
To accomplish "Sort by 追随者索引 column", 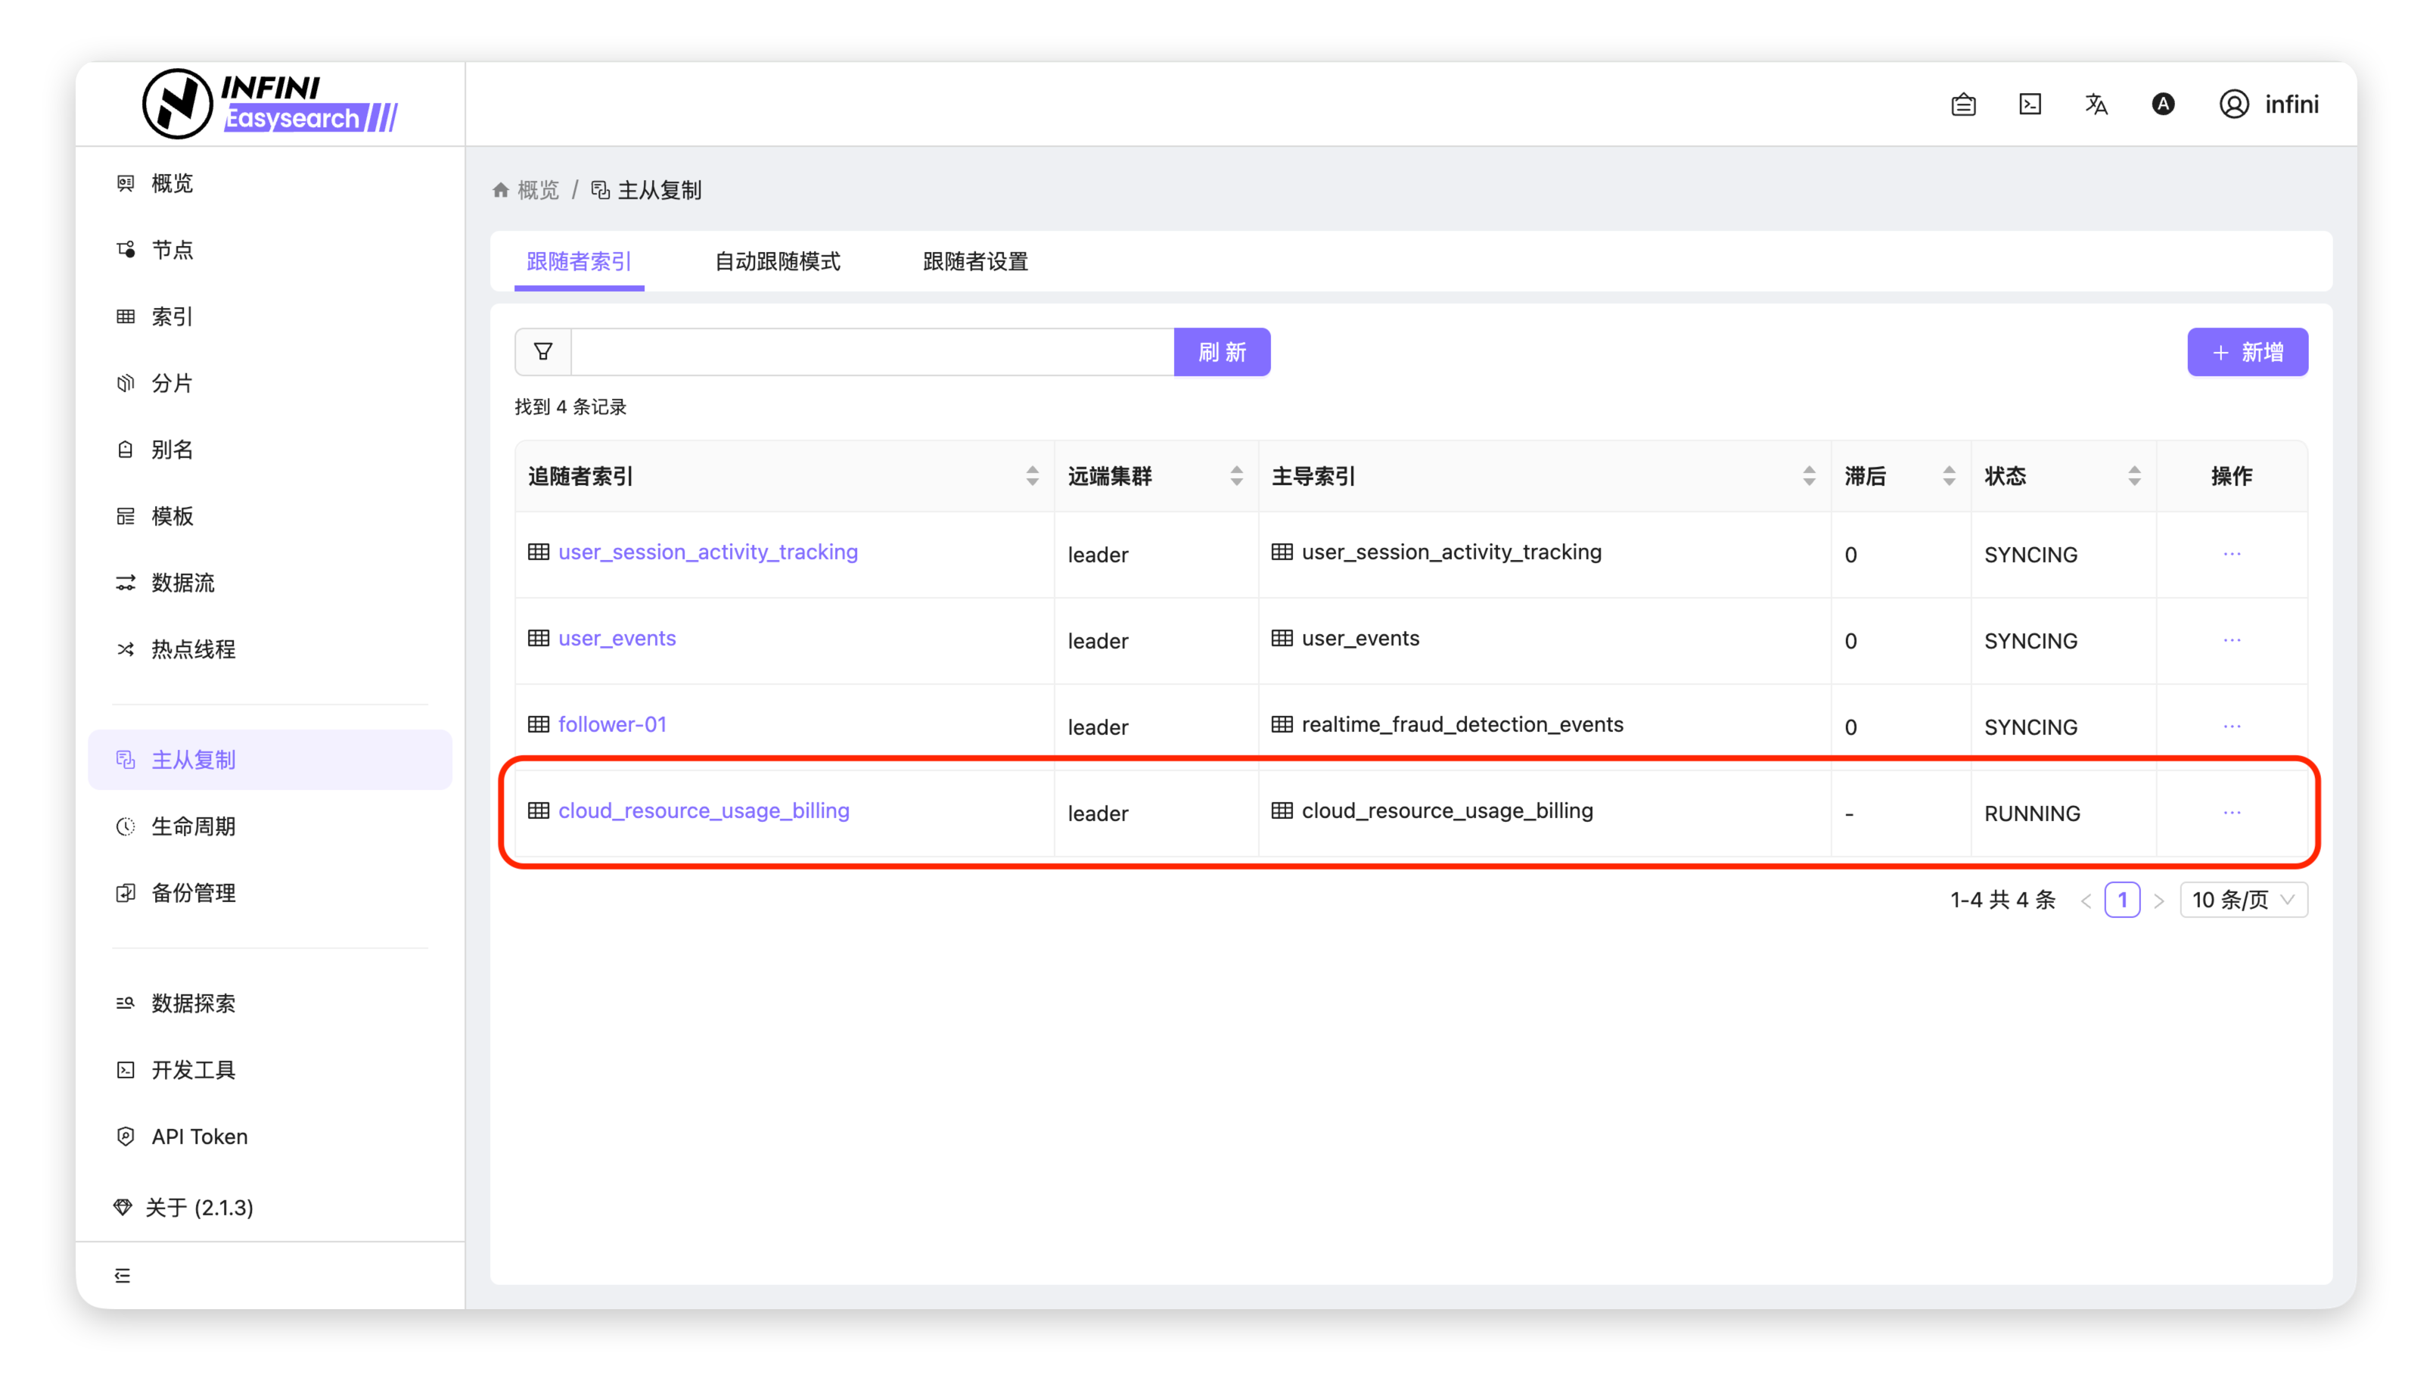I will (1031, 476).
